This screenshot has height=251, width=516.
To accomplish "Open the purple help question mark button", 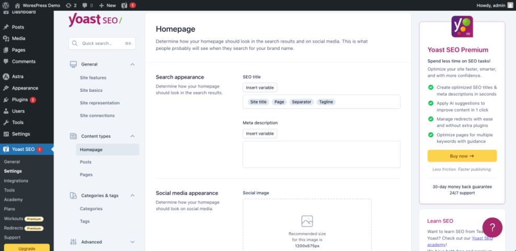I will [x=492, y=228].
